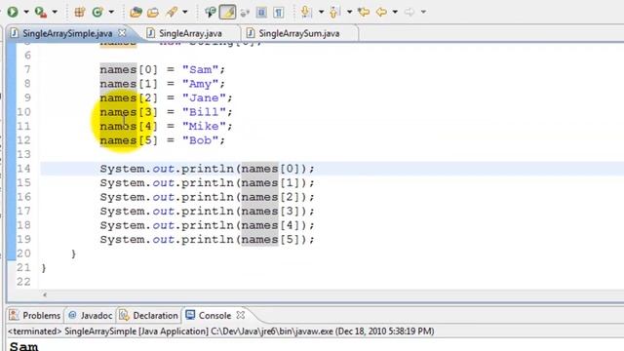The height and width of the screenshot is (351, 624).
Task: Click the Problems tab icon
Action: pos(14,315)
